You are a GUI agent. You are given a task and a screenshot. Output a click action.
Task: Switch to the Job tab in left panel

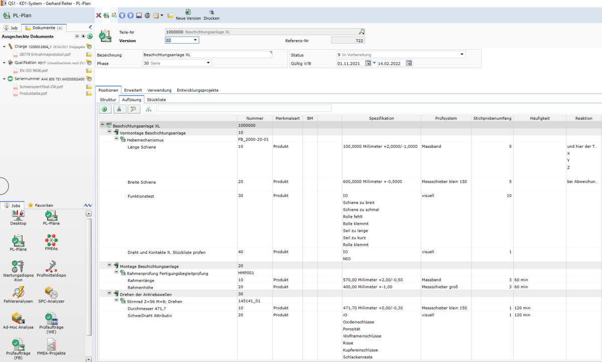tap(11, 28)
